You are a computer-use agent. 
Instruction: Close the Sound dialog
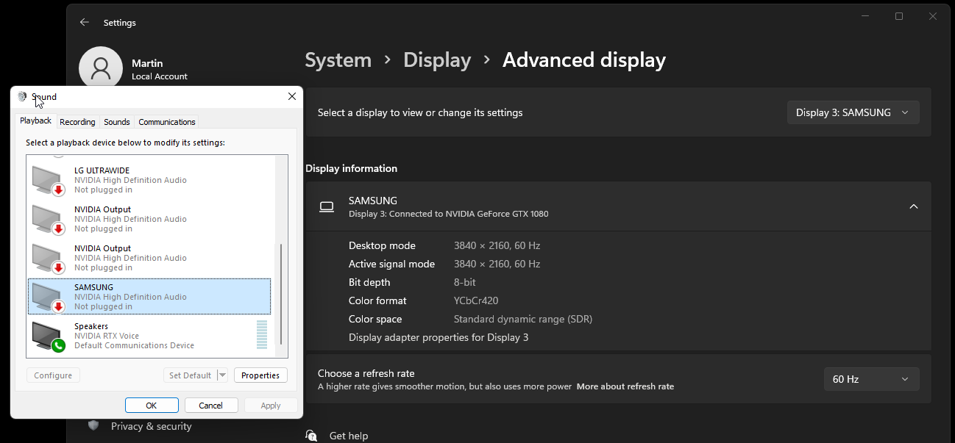292,96
